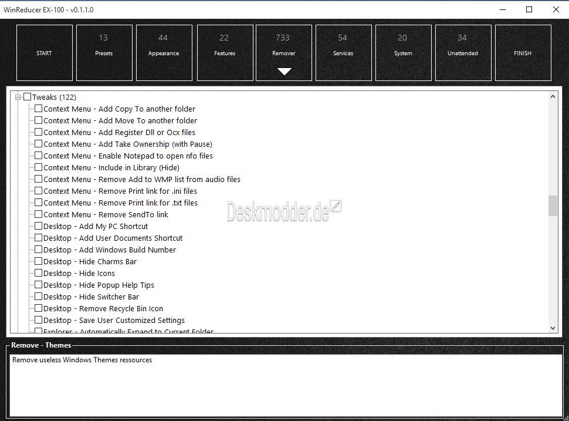Select 'Context Menu - Add Copy To another folder' text
This screenshot has height=421, width=569.
[x=120, y=109]
